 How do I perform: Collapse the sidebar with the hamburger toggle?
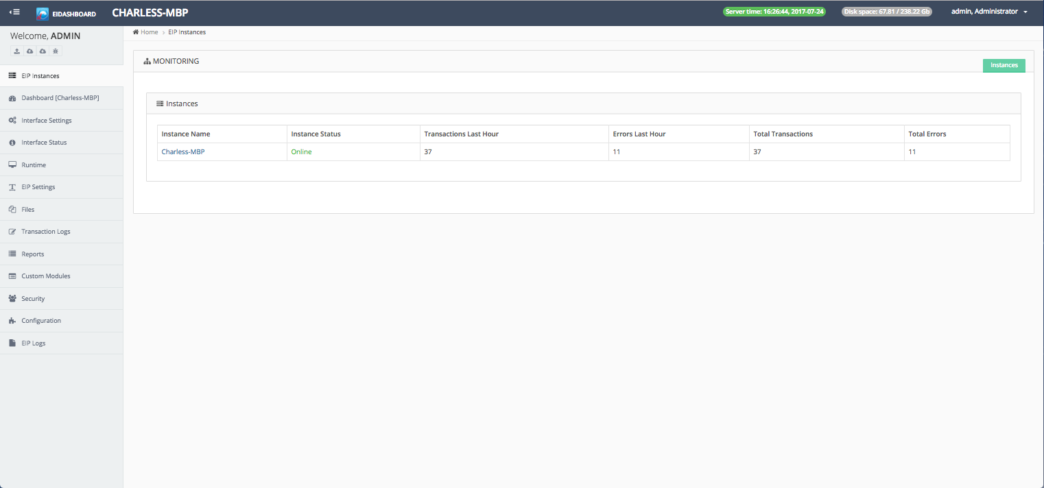[x=14, y=12]
